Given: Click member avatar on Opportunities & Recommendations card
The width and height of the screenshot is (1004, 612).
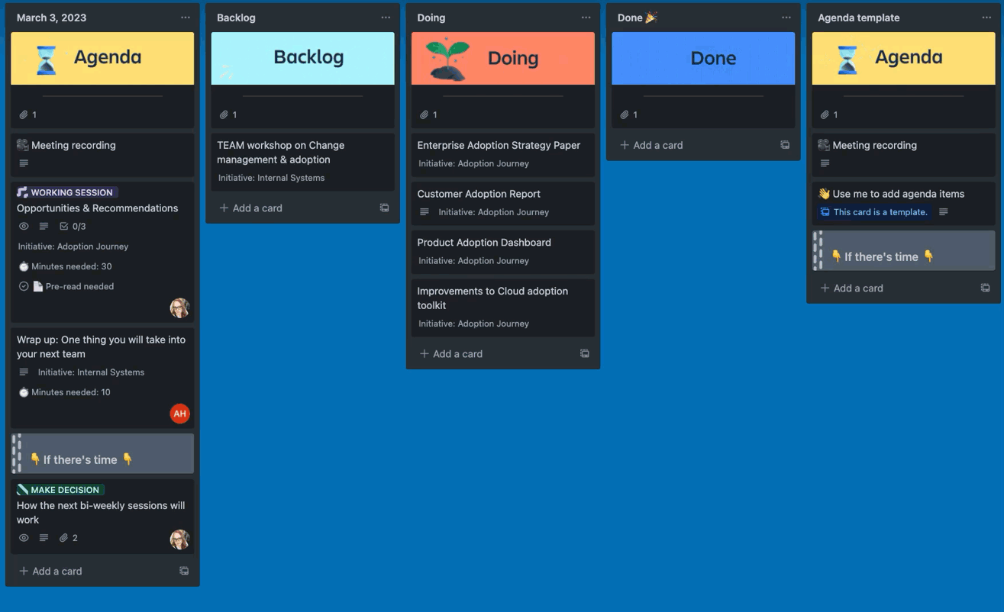Looking at the screenshot, I should (179, 308).
